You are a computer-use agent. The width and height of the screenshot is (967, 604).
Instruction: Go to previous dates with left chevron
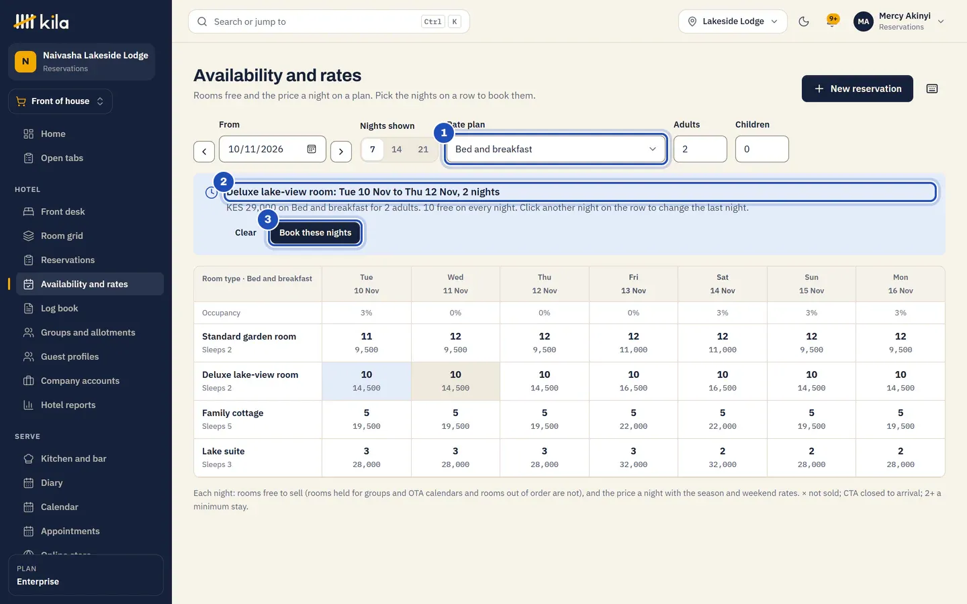[204, 151]
